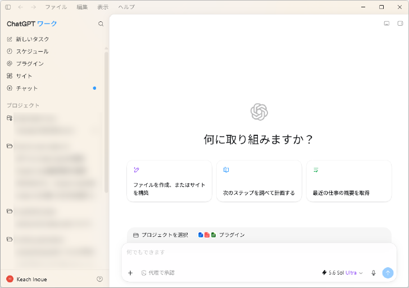409x288 pixels.
Task: Open the 5.6 Sol Ultra model dropdown
Action: pyautogui.click(x=342, y=273)
